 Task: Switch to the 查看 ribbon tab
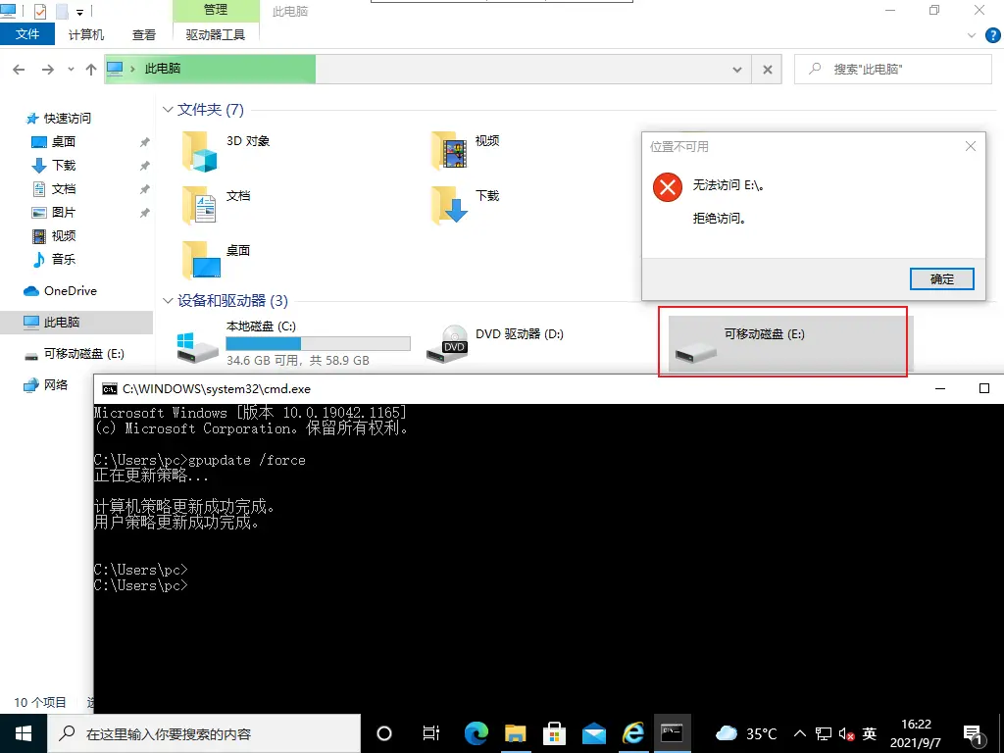pos(144,34)
